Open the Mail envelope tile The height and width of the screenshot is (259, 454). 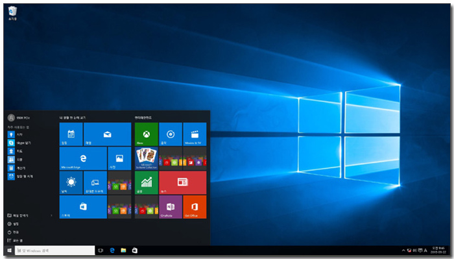pyautogui.click(x=107, y=134)
